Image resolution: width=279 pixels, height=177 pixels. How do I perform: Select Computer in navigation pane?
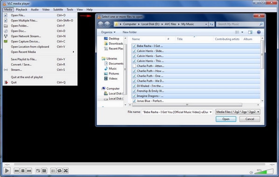110,88
